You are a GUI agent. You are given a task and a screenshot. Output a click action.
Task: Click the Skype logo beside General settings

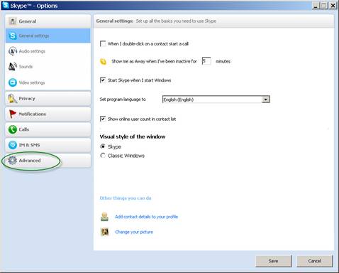[13, 36]
